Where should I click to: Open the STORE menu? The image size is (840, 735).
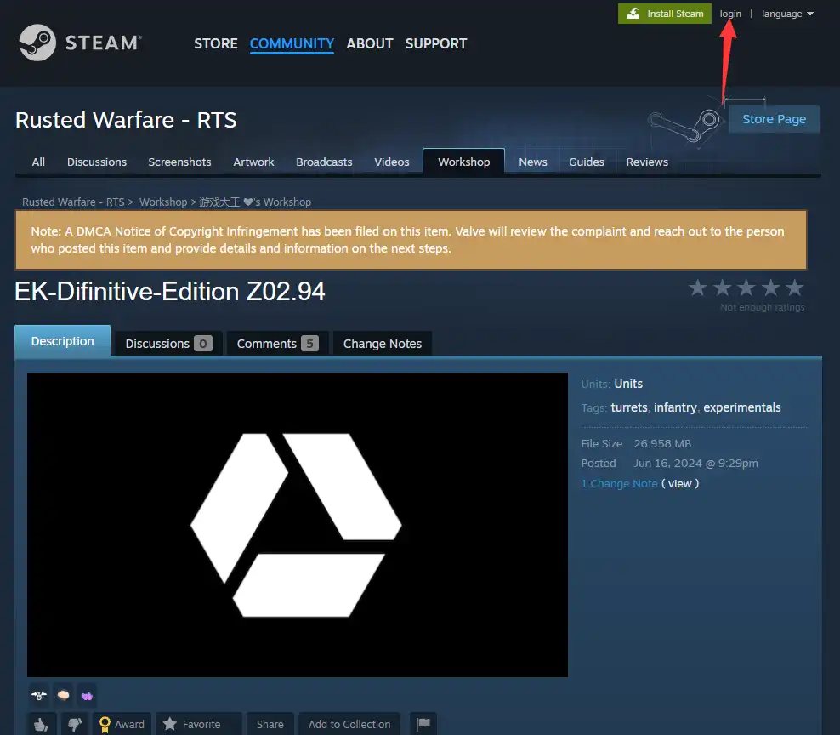pos(216,43)
